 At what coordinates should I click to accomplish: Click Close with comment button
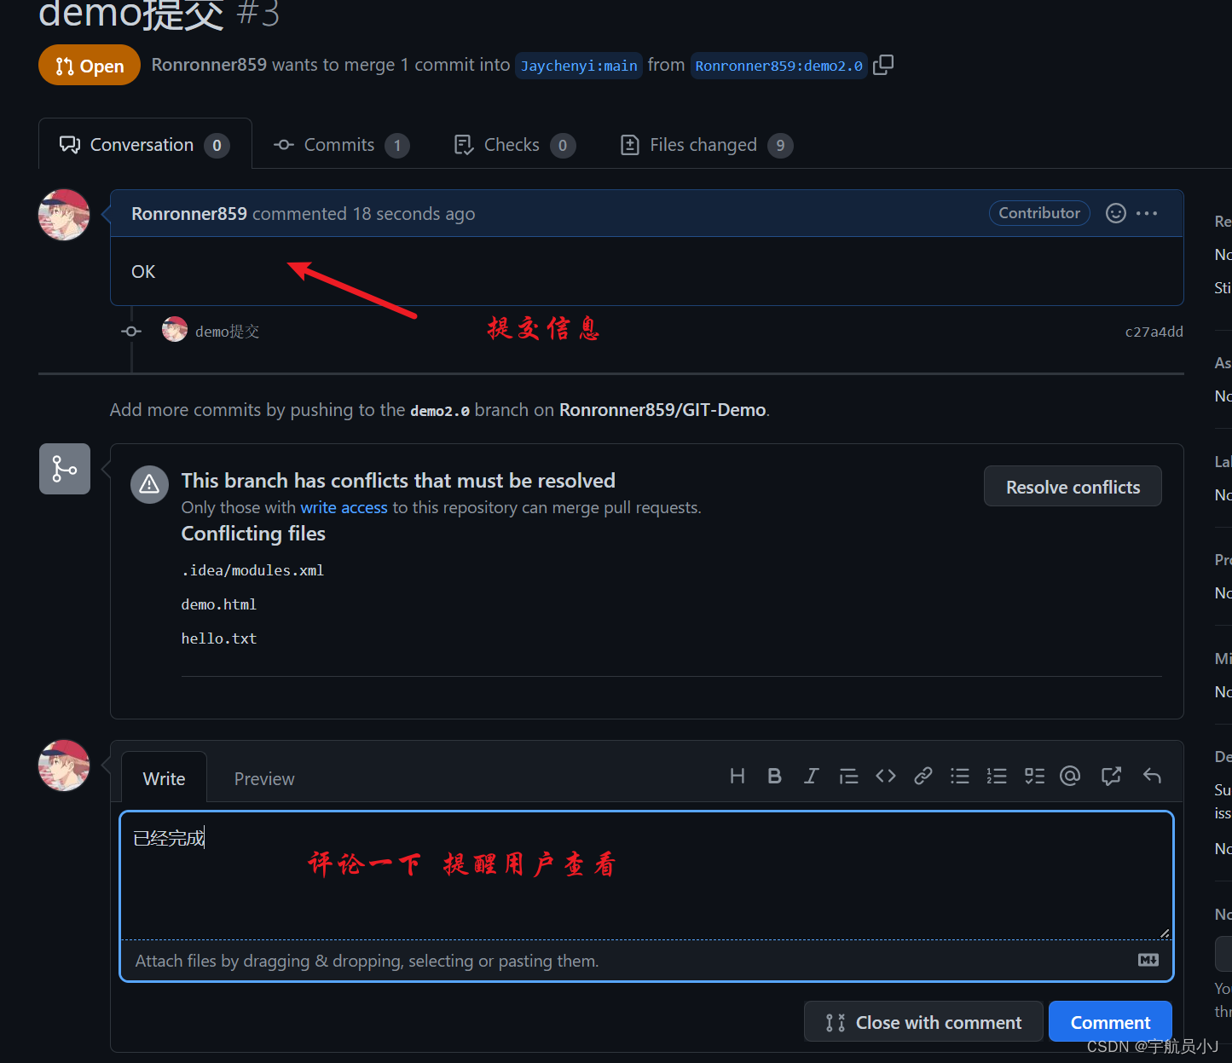click(x=923, y=1021)
